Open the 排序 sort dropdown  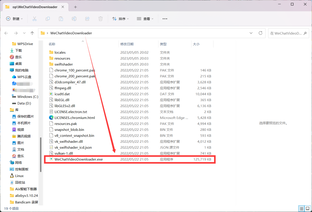point(120,19)
